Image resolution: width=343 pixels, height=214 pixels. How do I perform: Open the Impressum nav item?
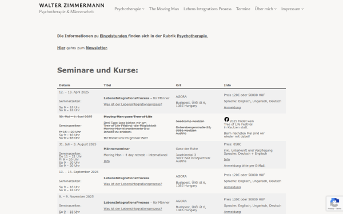[291, 9]
